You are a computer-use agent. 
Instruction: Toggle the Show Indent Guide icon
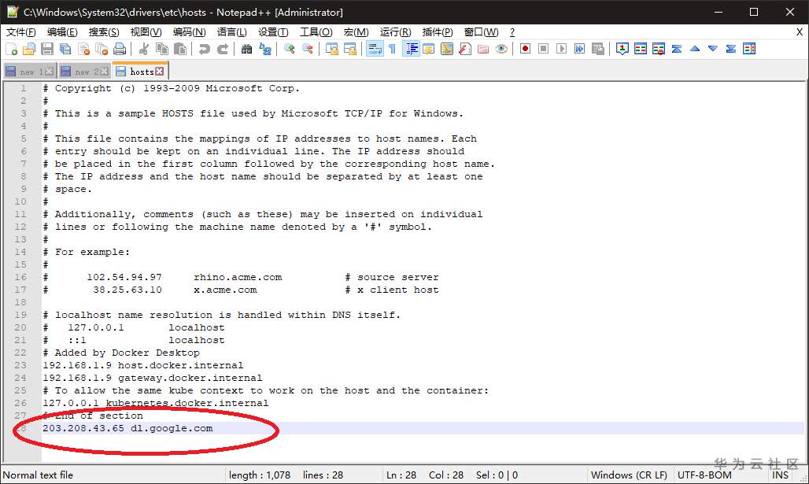(412, 49)
